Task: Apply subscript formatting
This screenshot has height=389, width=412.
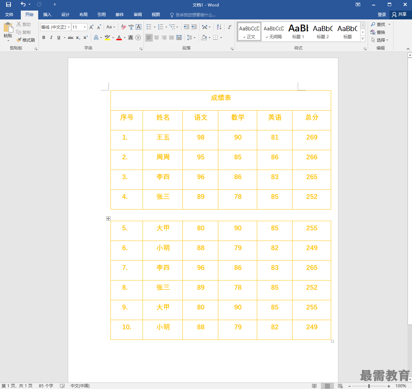Action: 78,38
